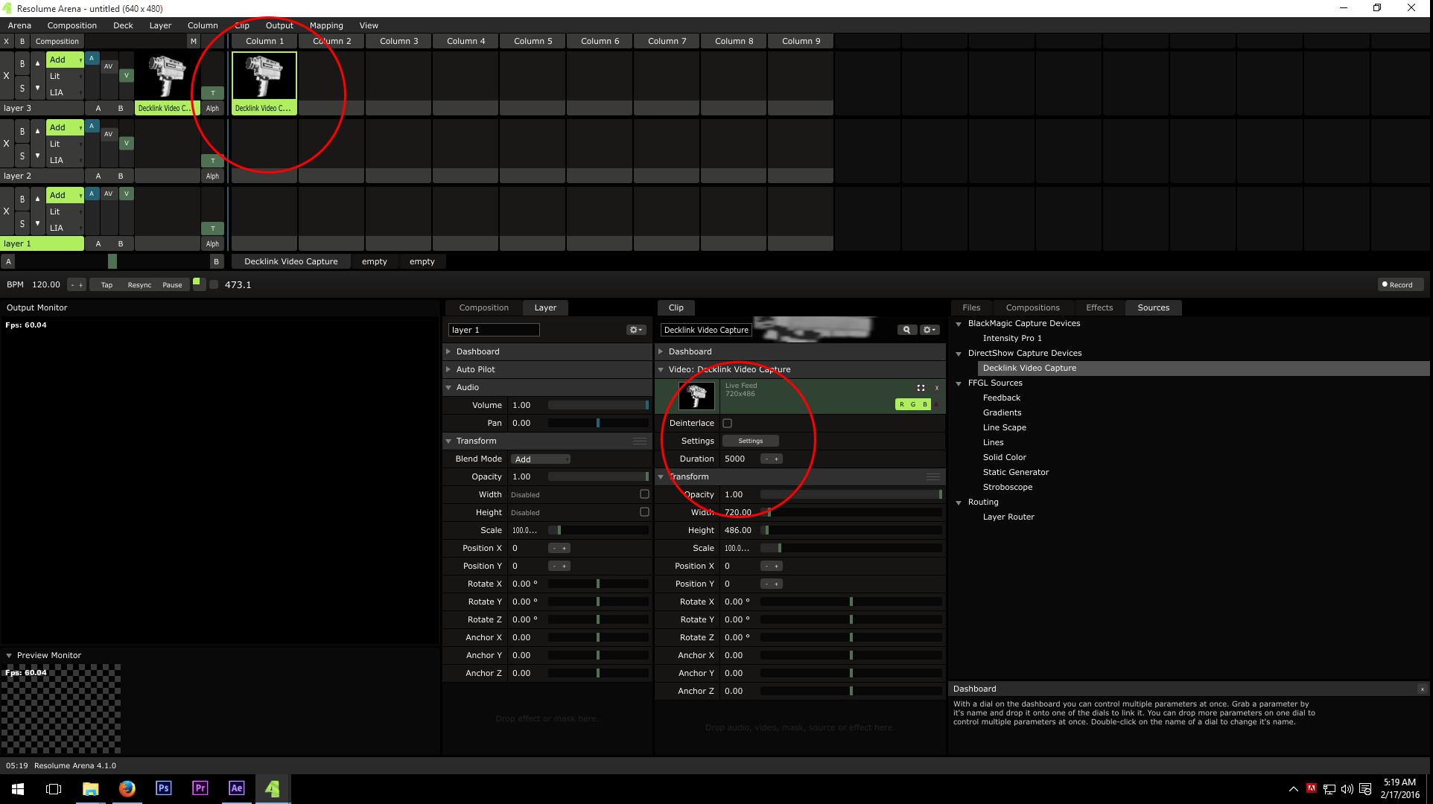This screenshot has height=804, width=1433.
Task: Move layer 3 down with arrow icon
Action: (x=37, y=88)
